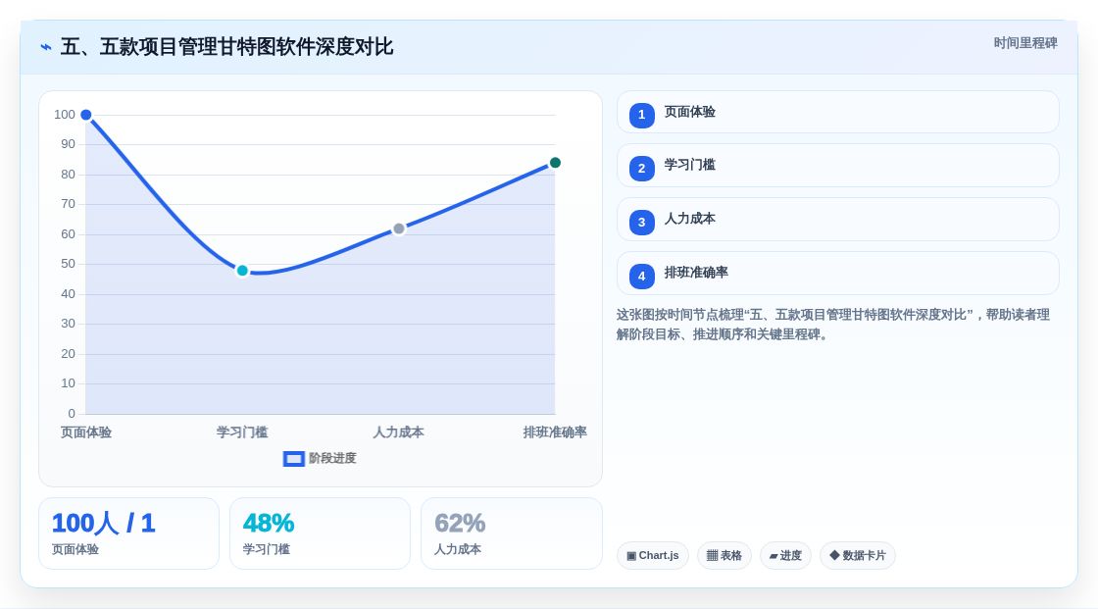Toggle the 阶段进度 legend box
Image resolution: width=1098 pixels, height=609 pixels.
pos(293,458)
